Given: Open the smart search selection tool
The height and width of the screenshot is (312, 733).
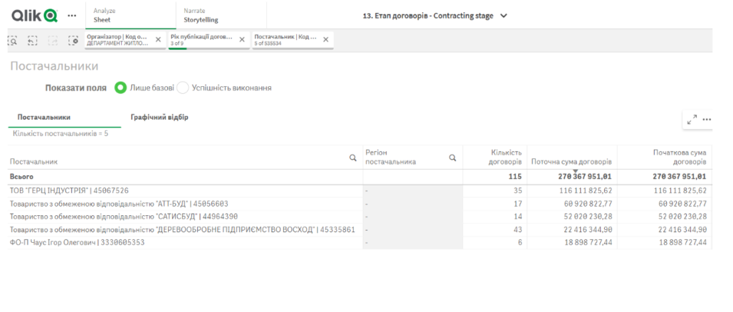Looking at the screenshot, I should pos(14,41).
